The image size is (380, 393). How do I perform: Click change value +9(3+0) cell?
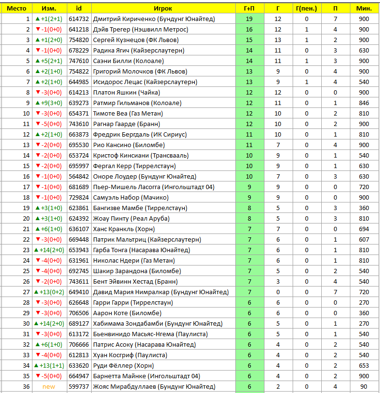pos(50,103)
